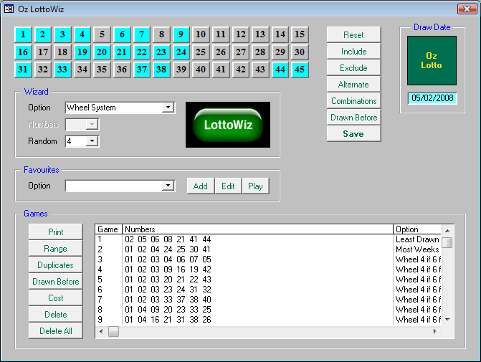Open Combinations
This screenshot has width=481, height=362.
tap(353, 101)
